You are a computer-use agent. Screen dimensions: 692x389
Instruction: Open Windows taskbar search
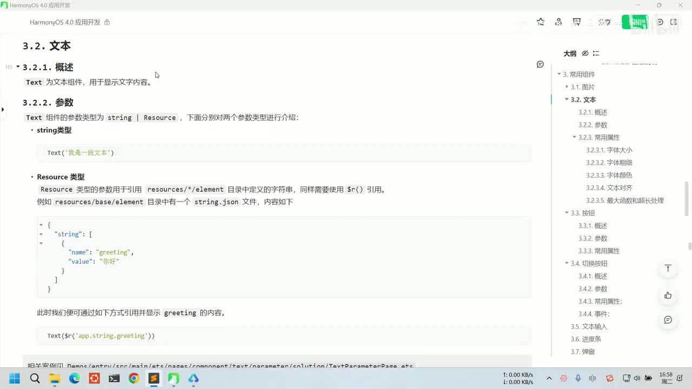(x=35, y=378)
